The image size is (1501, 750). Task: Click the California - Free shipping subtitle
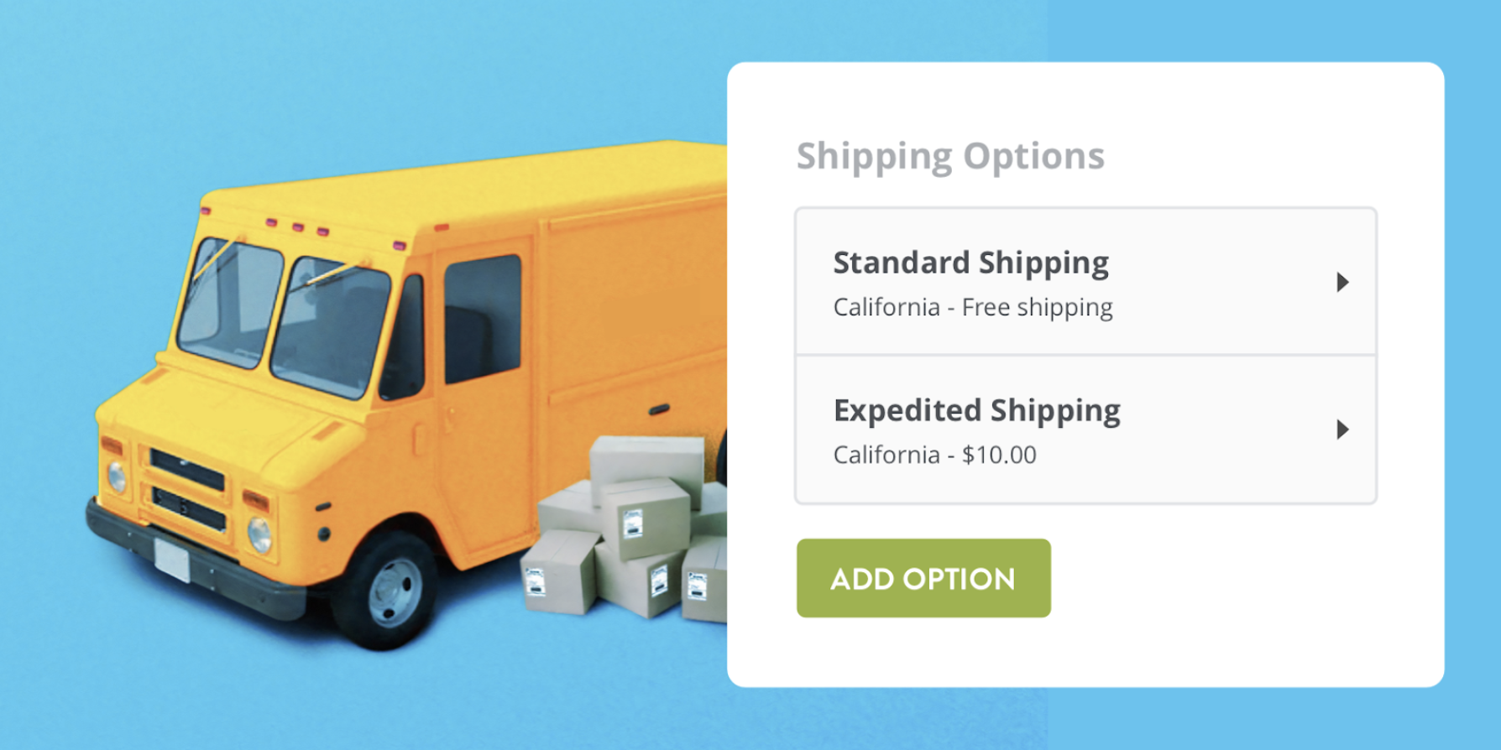(x=972, y=307)
